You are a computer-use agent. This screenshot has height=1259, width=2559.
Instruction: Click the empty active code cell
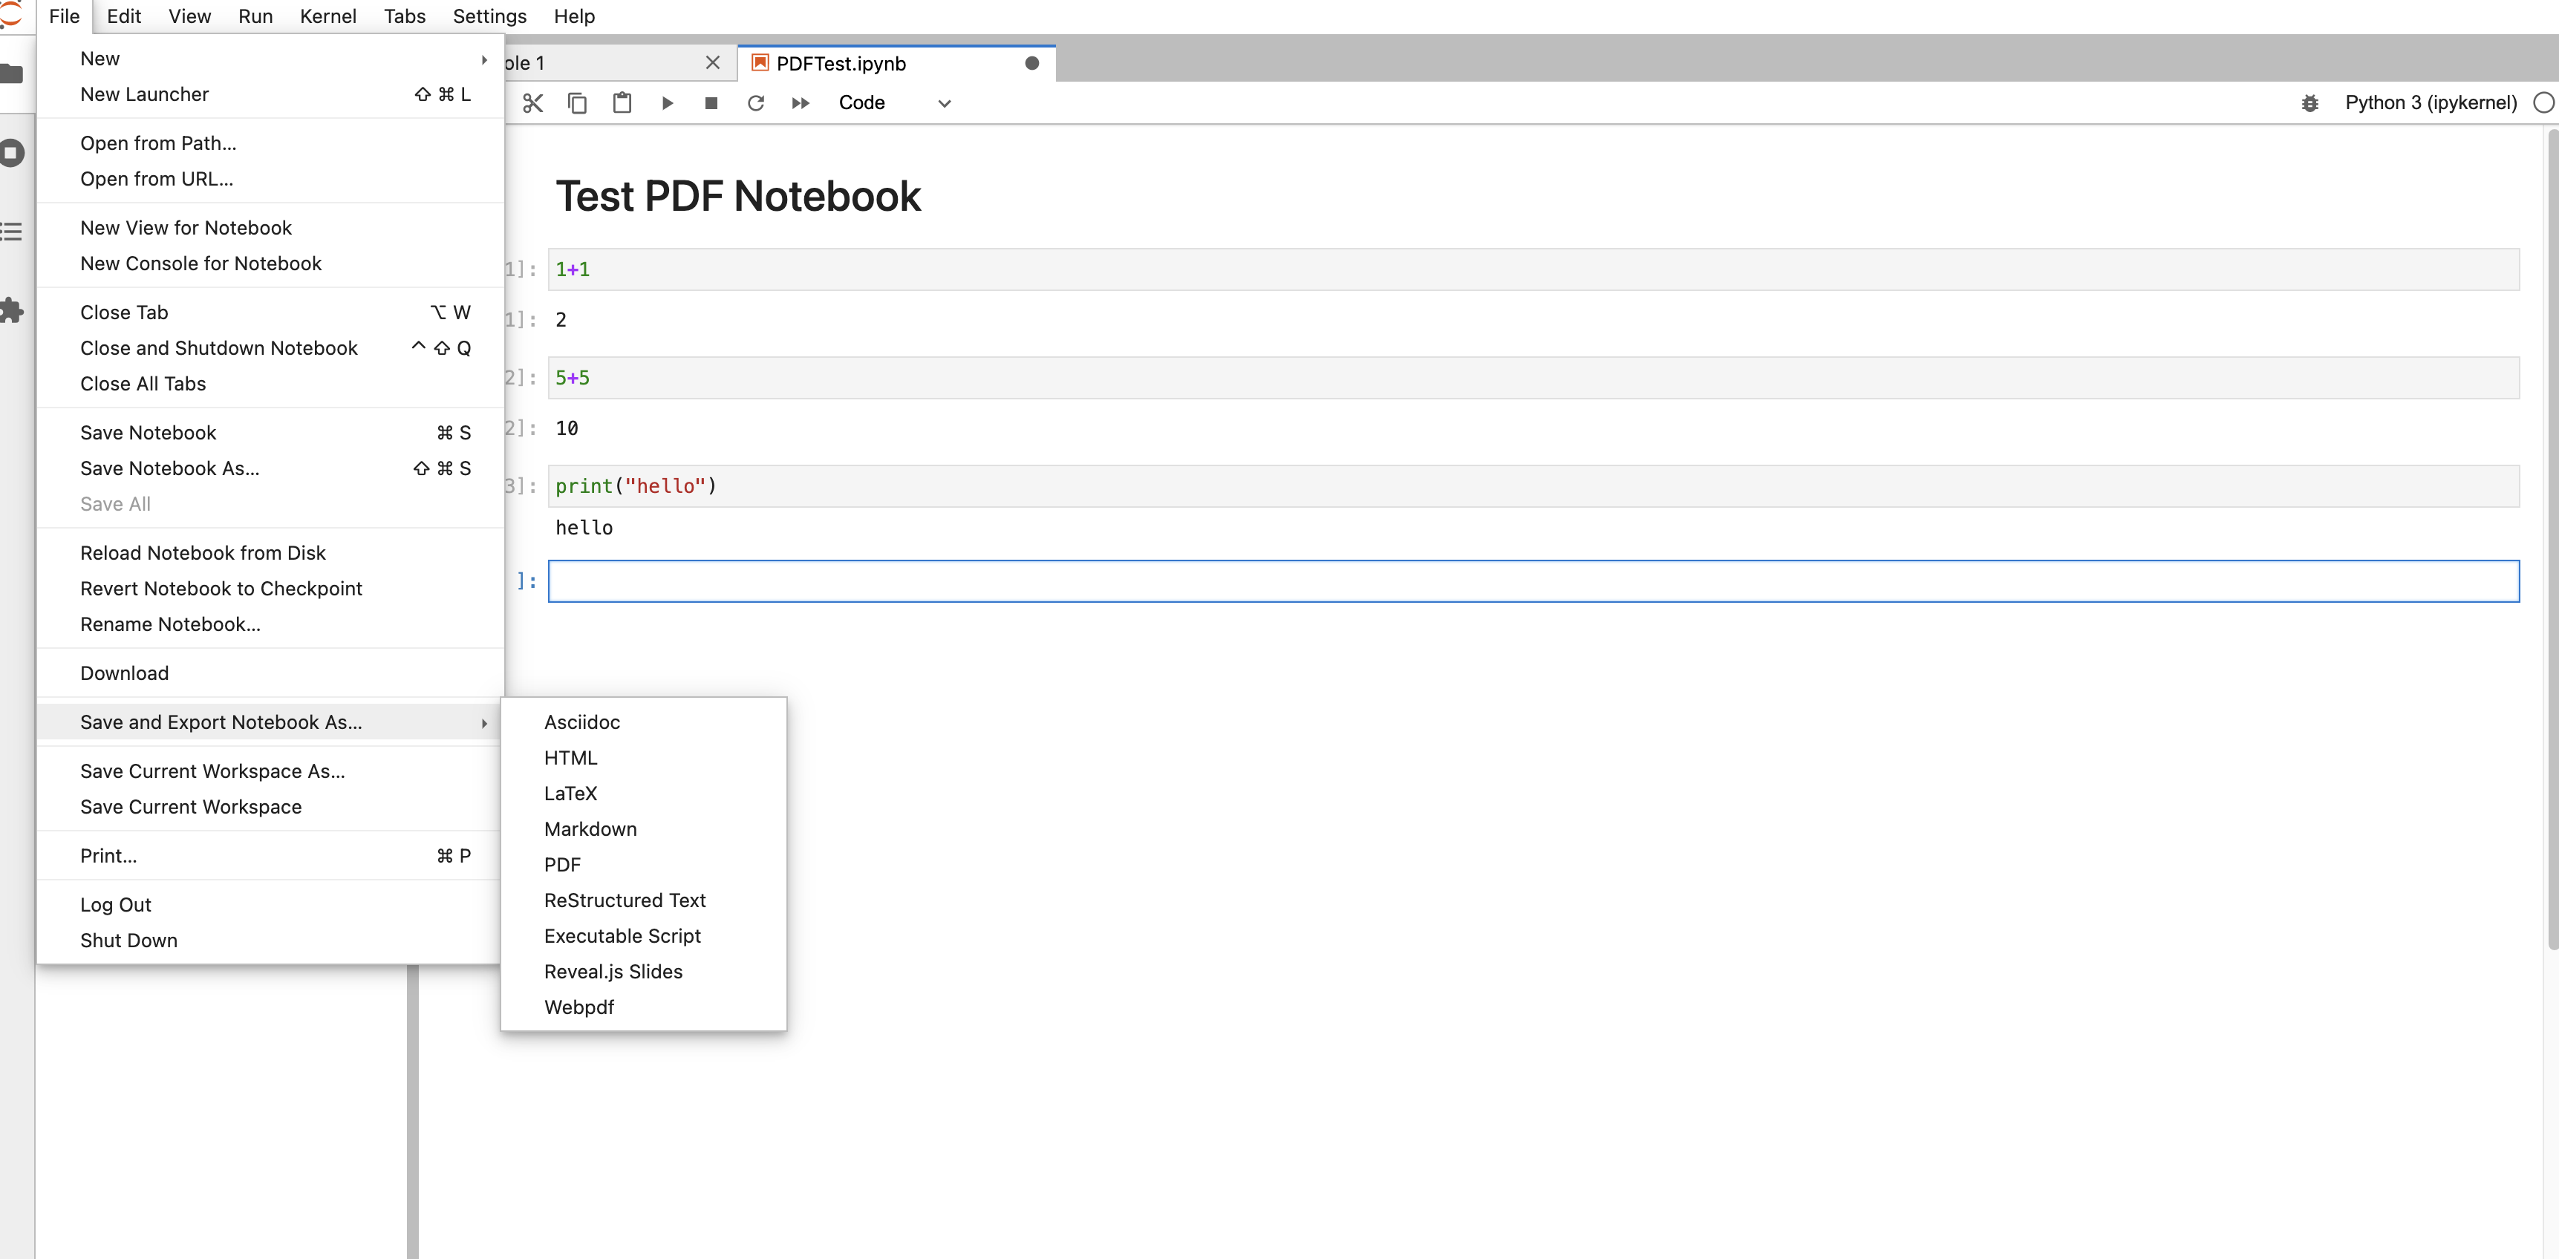[x=1533, y=582]
